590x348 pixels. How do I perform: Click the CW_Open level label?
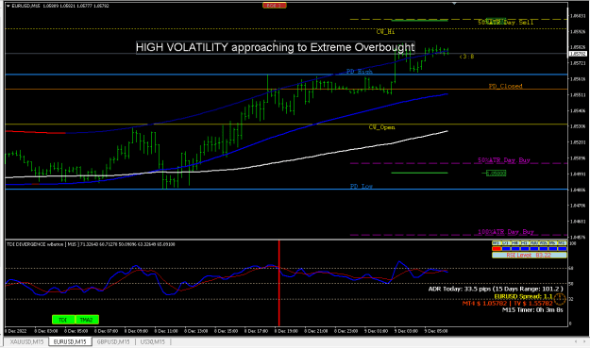[x=382, y=127]
